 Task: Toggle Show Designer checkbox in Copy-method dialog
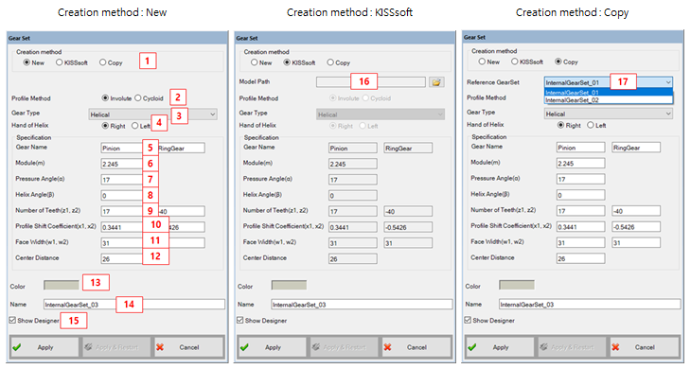tap(468, 320)
